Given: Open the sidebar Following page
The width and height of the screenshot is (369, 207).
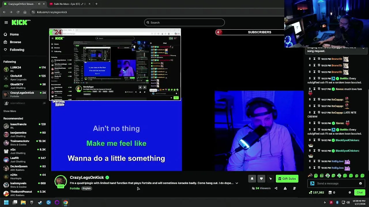Looking at the screenshot, I should tap(14, 50).
